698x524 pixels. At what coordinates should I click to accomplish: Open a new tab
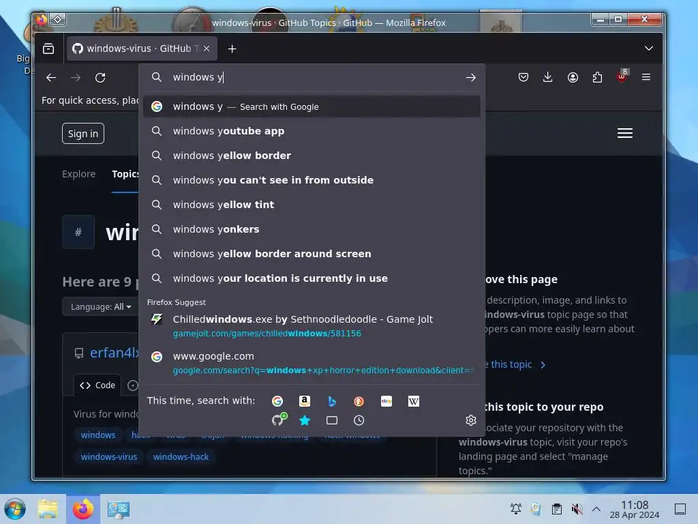tap(232, 48)
